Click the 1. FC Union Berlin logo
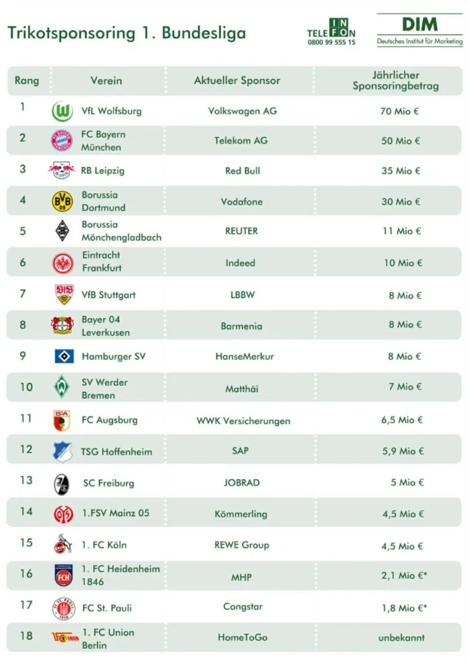The height and width of the screenshot is (663, 469). [63, 638]
